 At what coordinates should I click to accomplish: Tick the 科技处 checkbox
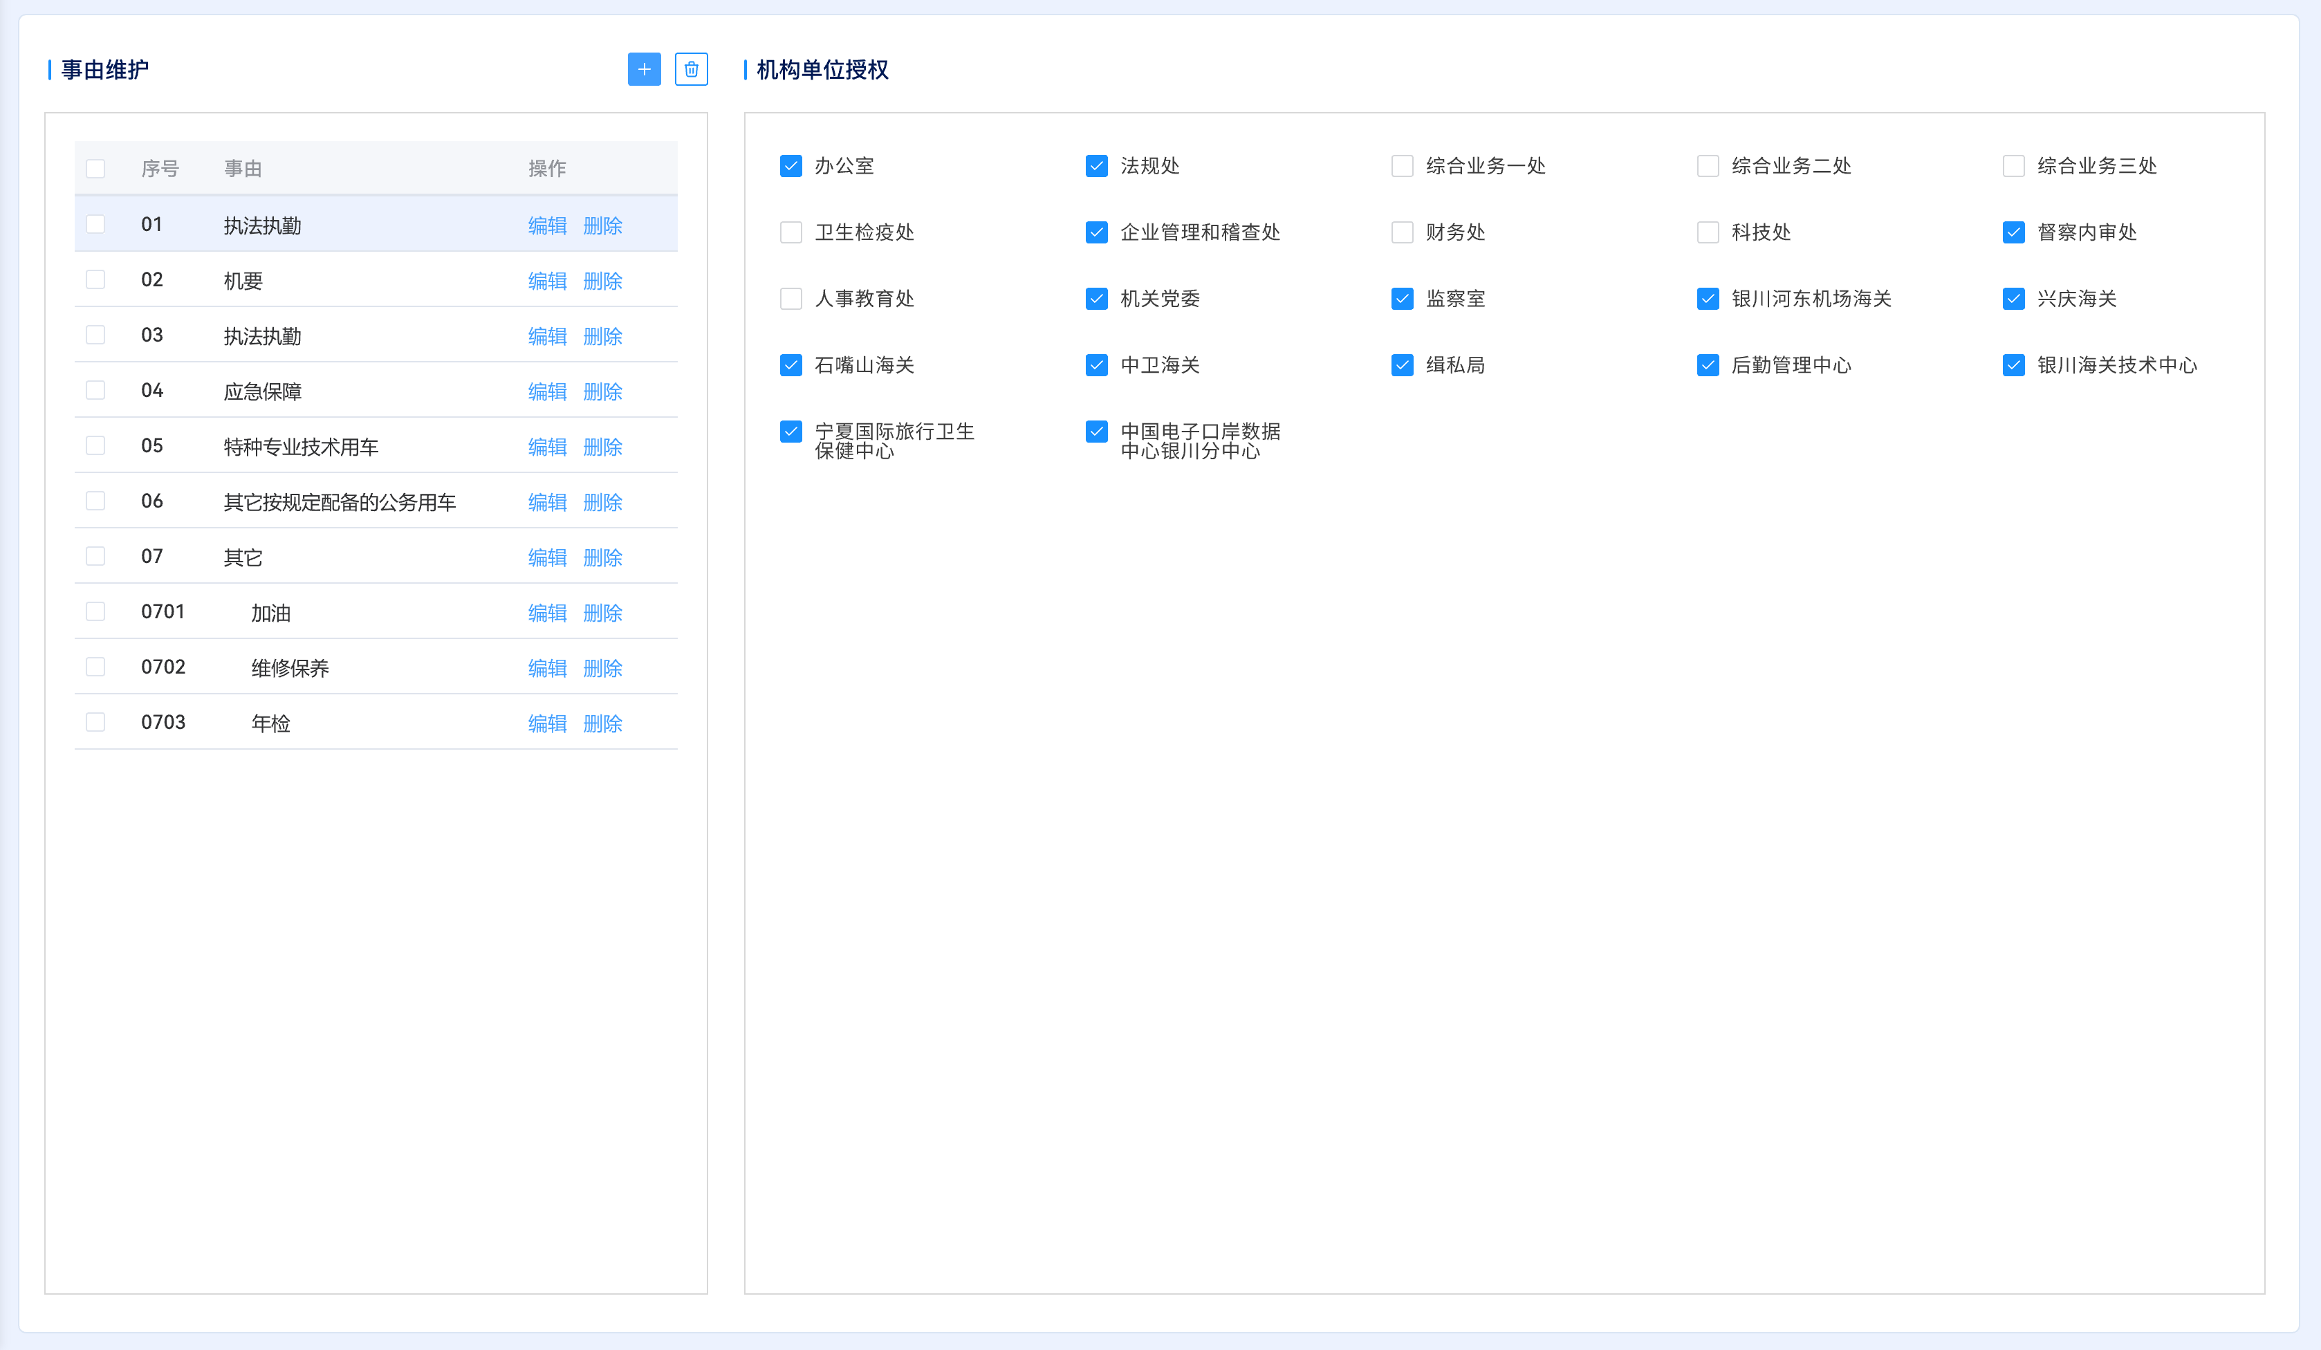tap(1708, 232)
